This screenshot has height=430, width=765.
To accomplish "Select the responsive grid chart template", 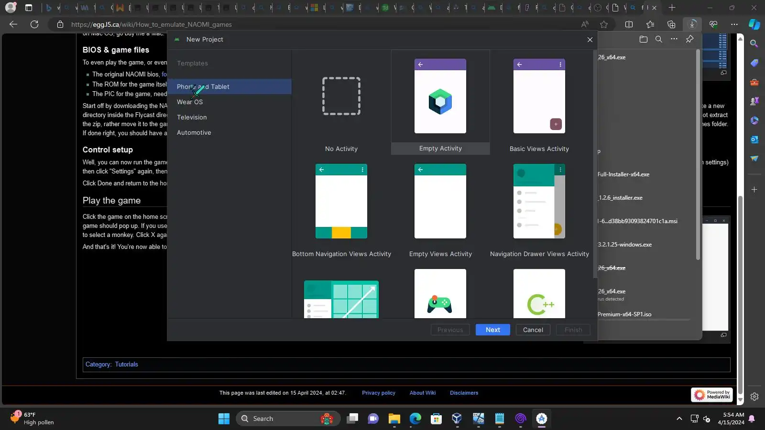I will point(341,299).
